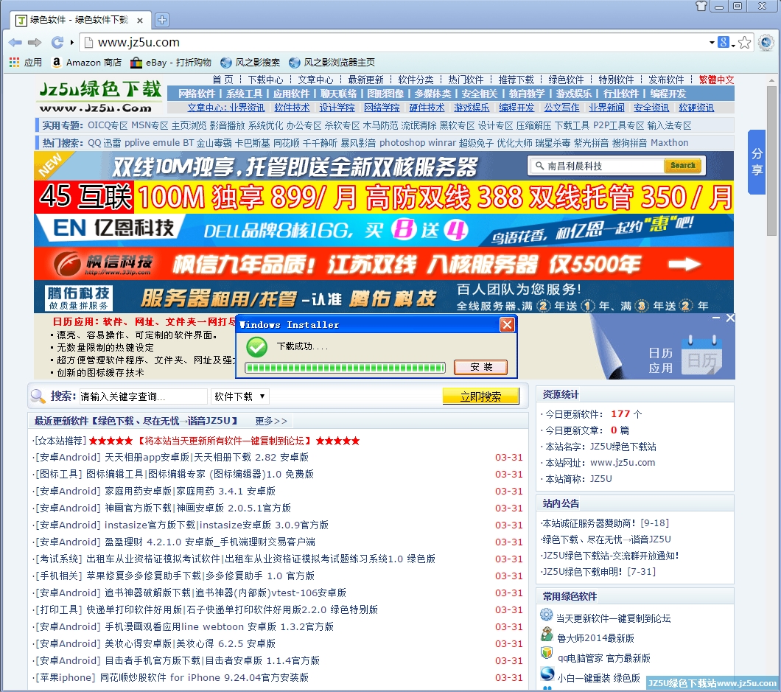The height and width of the screenshot is (692, 781).
Task: Open the Google search engine icon dropdown
Action: pyautogui.click(x=726, y=42)
